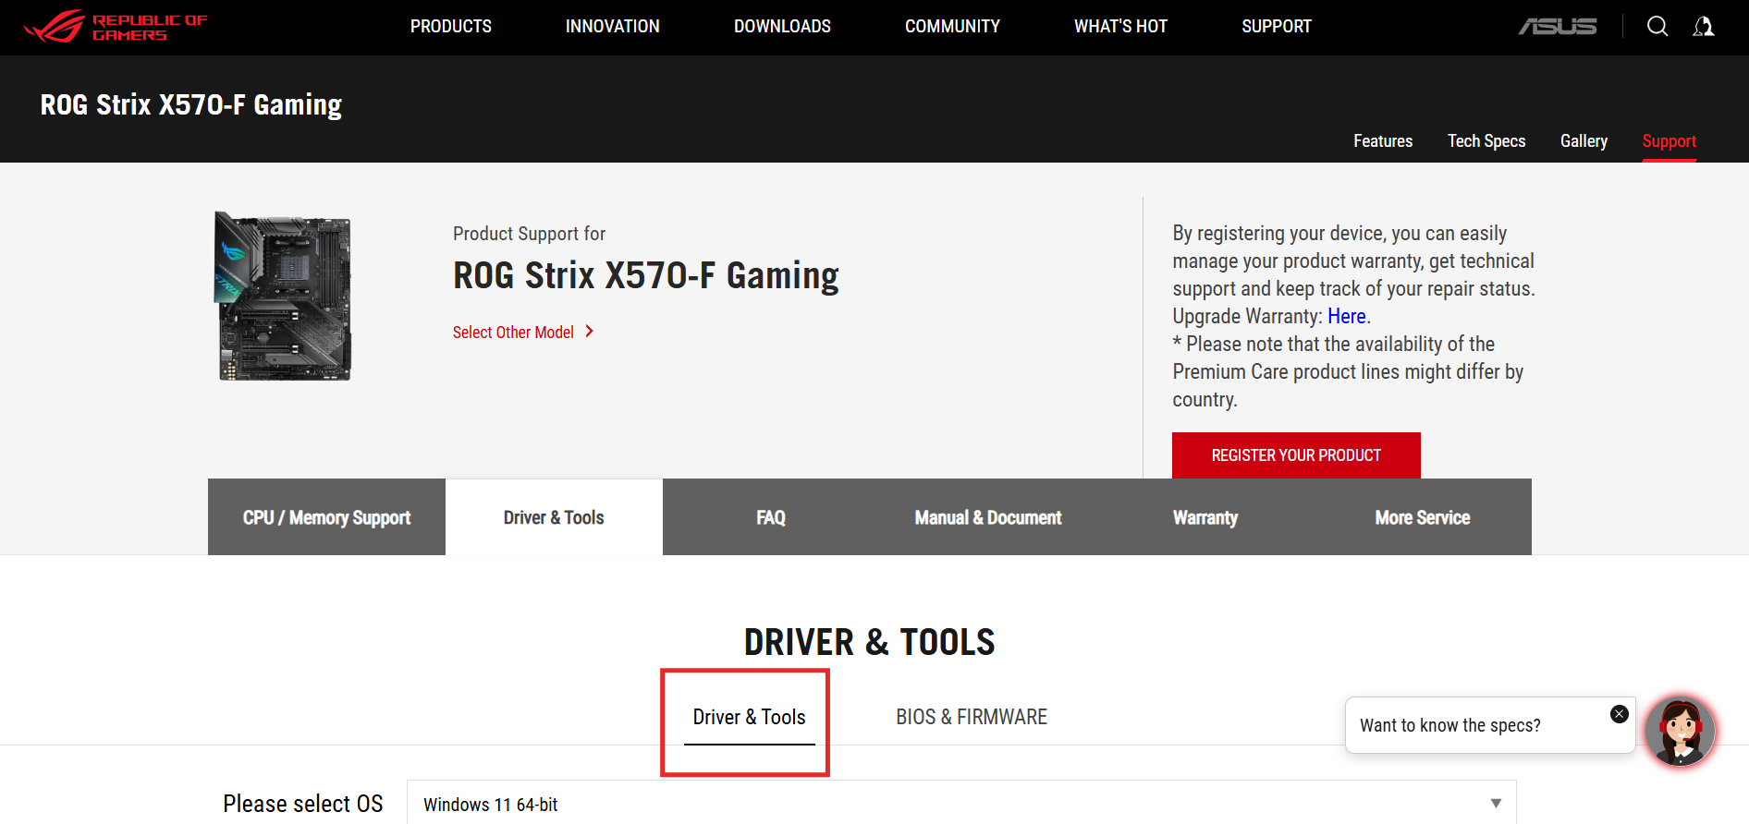Screen dimensions: 1749x824
Task: Go to the Gallery tab
Action: click(1584, 141)
